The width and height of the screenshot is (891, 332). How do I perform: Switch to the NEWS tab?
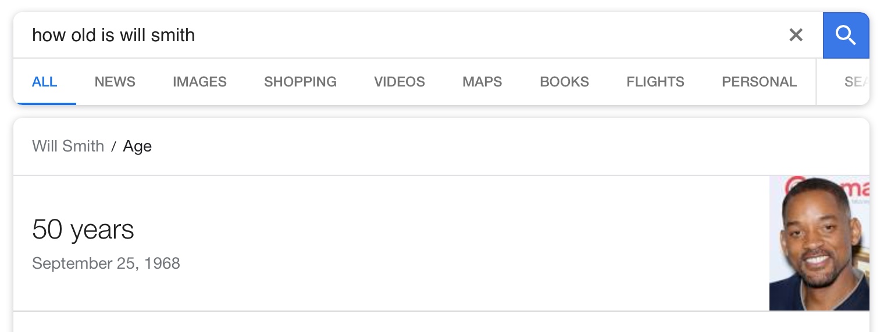pyautogui.click(x=115, y=82)
